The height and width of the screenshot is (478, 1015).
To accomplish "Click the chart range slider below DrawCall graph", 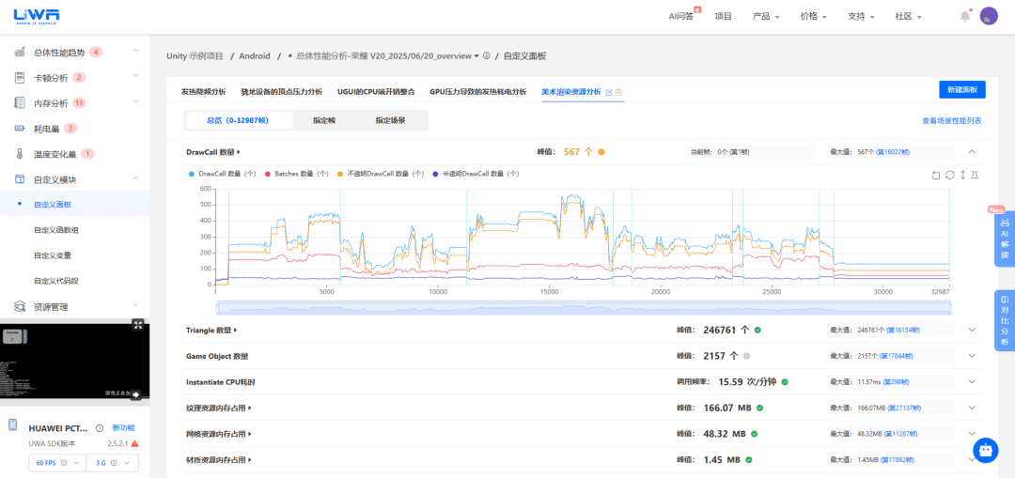I will tap(584, 309).
